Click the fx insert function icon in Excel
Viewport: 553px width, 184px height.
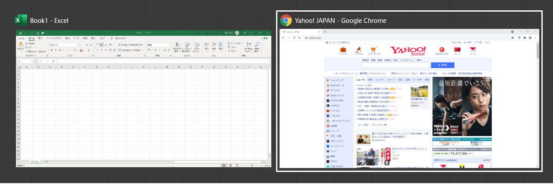point(53,62)
